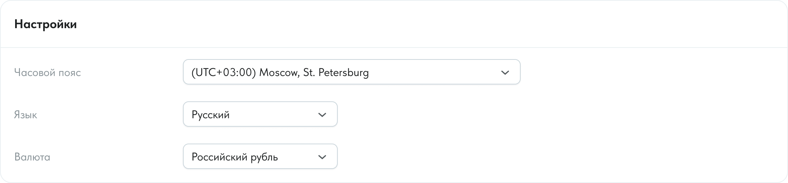Select the "(UTC+03:00) Moscow, St. Petersburg" value text
The width and height of the screenshot is (788, 183).
[280, 72]
